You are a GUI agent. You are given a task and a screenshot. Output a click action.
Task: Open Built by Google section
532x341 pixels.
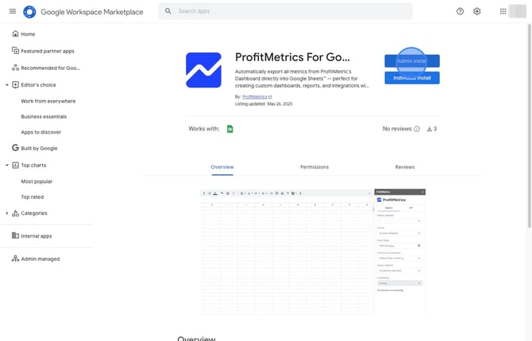tap(39, 148)
